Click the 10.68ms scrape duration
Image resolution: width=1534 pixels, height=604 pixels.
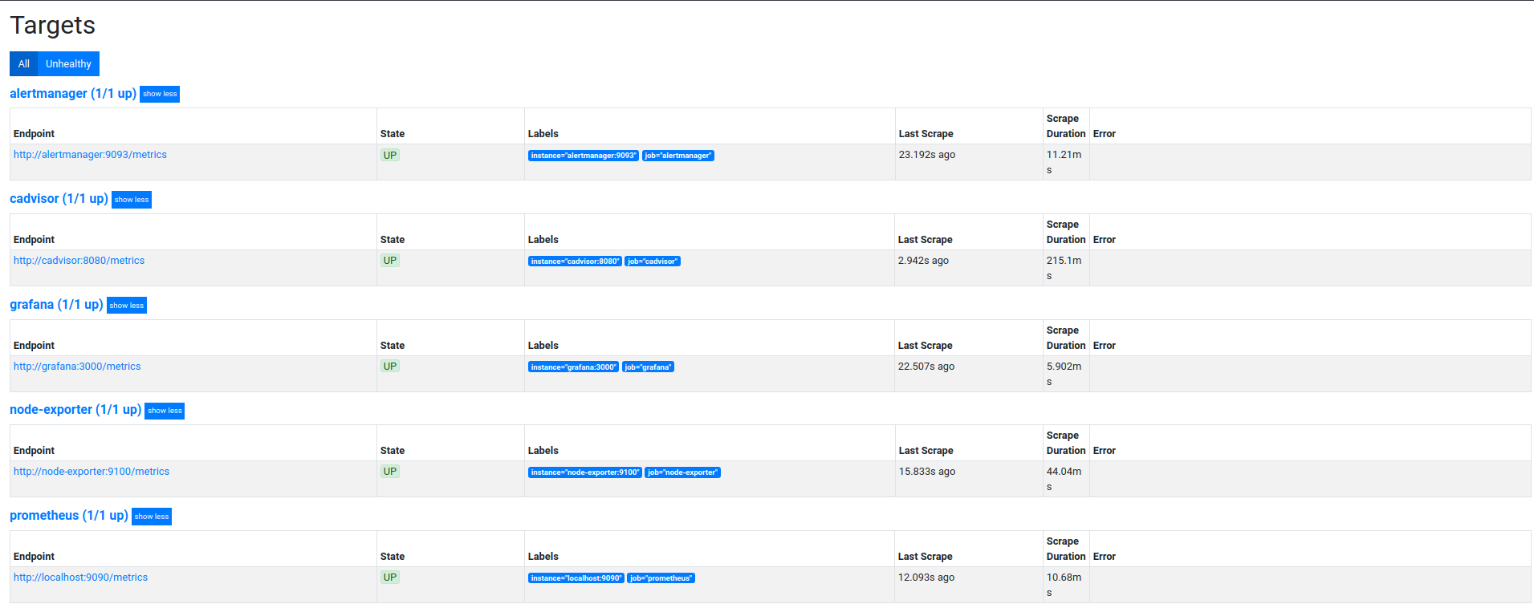[x=1064, y=585]
